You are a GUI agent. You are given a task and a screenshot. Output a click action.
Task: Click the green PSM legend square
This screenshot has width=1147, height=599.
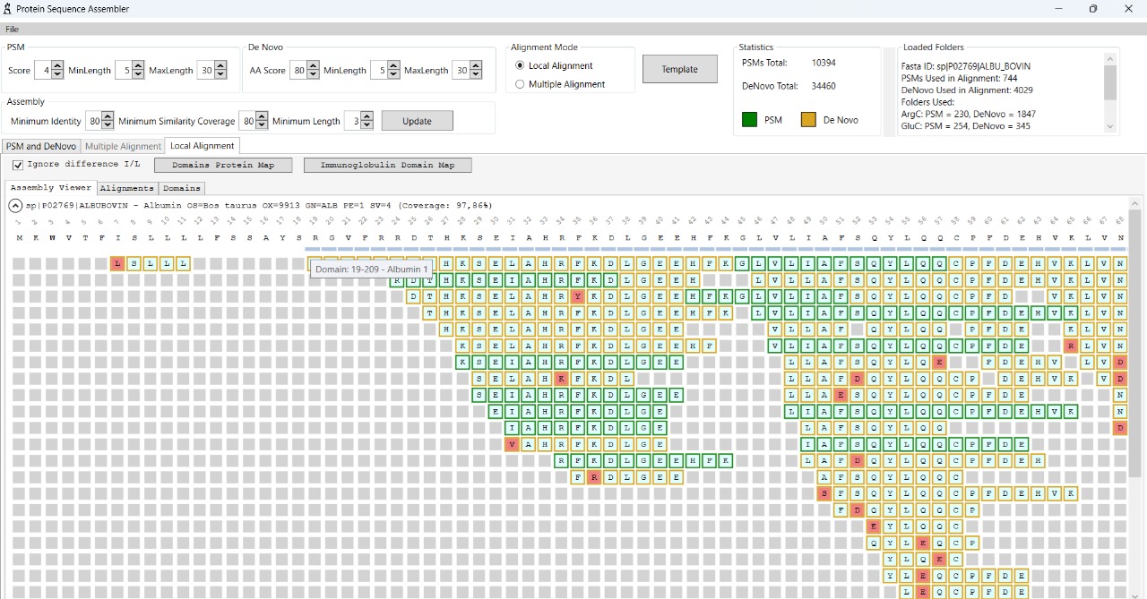click(x=748, y=119)
